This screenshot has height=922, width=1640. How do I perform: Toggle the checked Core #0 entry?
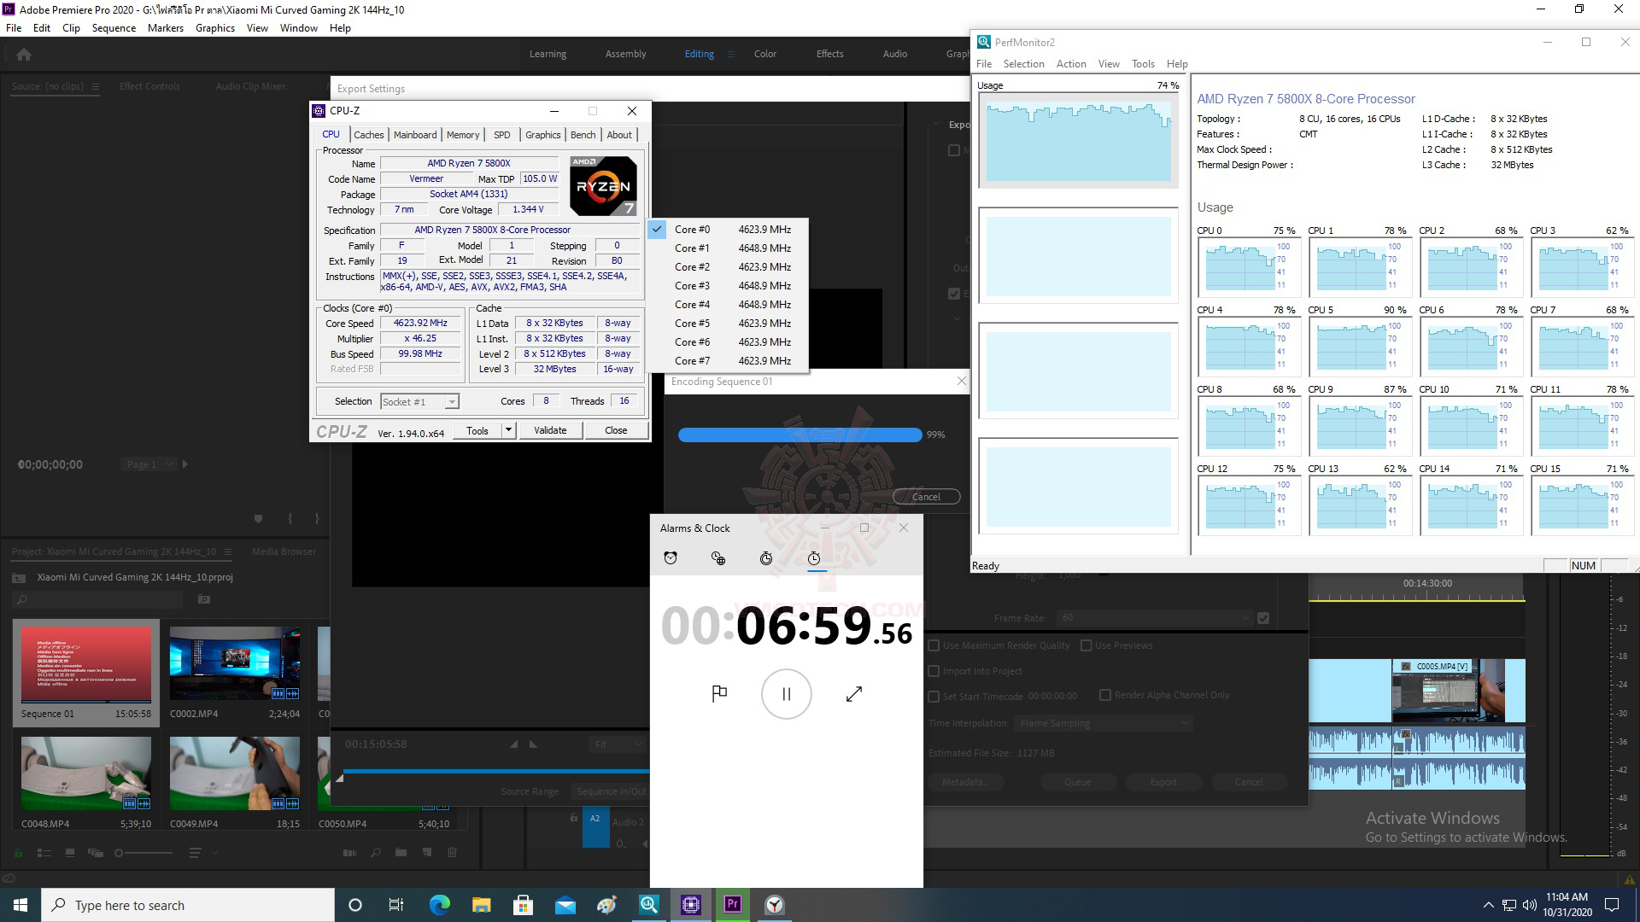[692, 230]
